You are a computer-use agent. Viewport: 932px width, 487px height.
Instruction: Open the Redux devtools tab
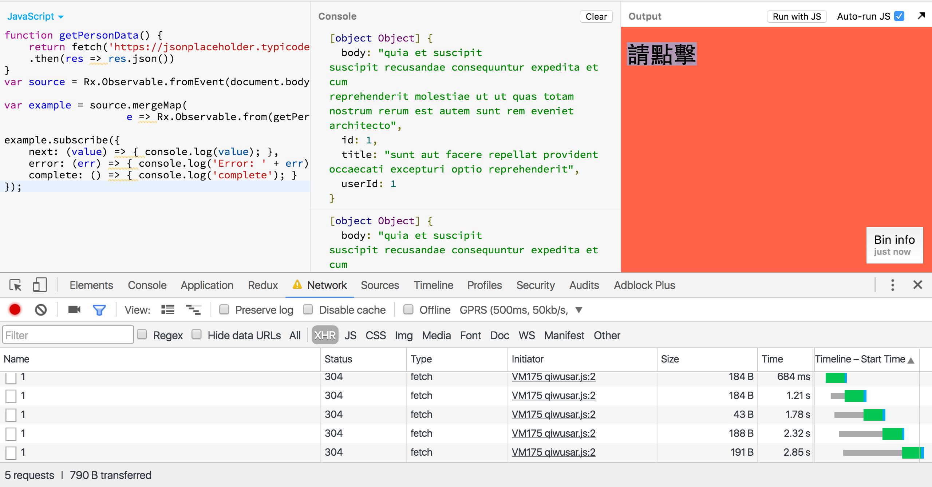pos(262,285)
